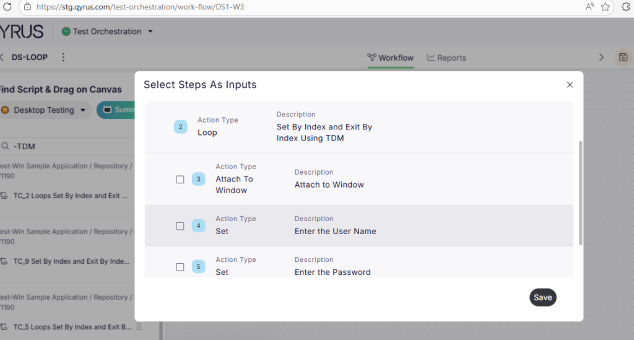634x340 pixels.
Task: Click the Workflow tab icon
Action: click(x=371, y=58)
